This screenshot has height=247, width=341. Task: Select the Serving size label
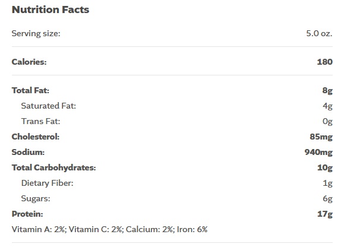(x=36, y=33)
